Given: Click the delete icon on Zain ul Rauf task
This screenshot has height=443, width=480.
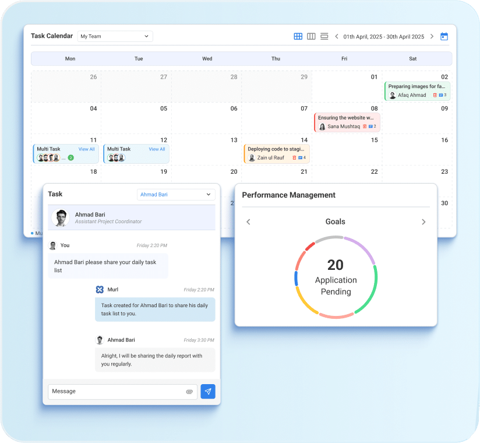Looking at the screenshot, I should [293, 158].
